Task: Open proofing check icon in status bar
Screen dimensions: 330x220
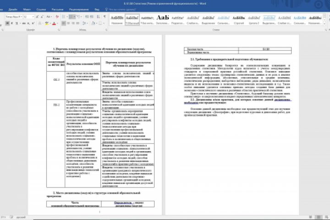Action: (11, 217)
